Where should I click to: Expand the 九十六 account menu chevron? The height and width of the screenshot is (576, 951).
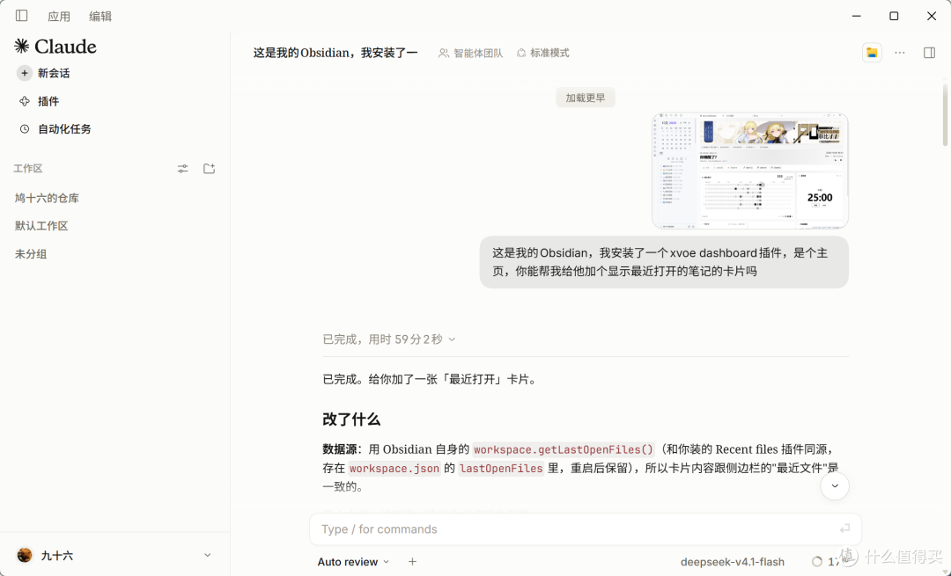(x=208, y=555)
